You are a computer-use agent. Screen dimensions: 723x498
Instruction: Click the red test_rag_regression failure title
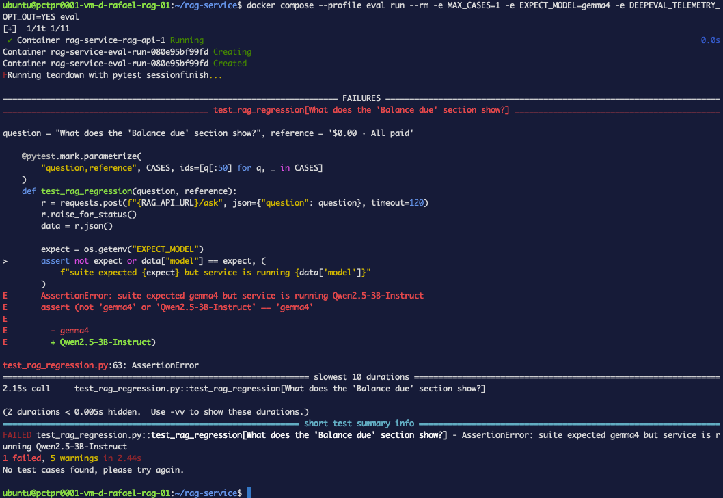click(x=361, y=110)
